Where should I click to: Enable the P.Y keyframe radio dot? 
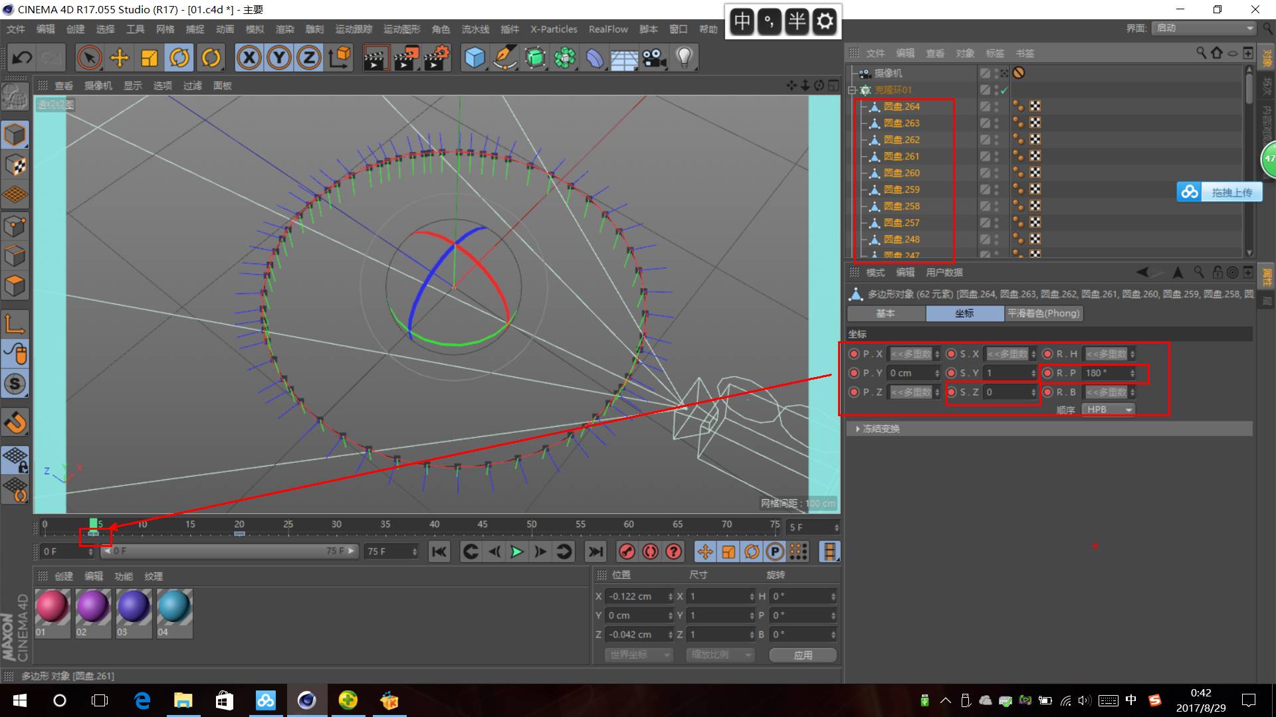tap(854, 373)
